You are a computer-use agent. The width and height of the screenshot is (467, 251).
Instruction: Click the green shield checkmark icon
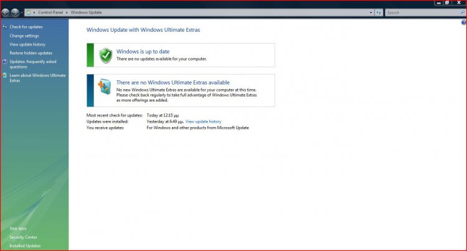click(x=105, y=55)
